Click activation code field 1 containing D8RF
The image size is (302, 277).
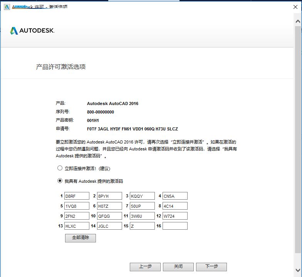tap(77, 196)
